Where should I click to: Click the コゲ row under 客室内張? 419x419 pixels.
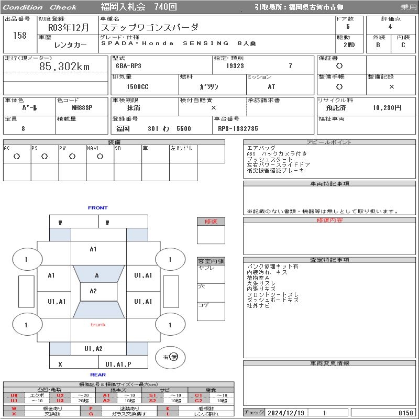(211, 311)
